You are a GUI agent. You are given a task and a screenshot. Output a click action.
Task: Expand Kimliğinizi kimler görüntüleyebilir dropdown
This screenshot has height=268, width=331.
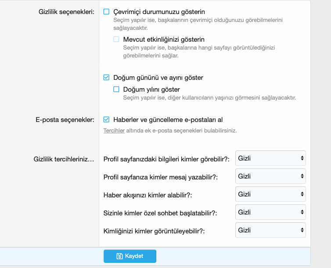tap(270, 230)
